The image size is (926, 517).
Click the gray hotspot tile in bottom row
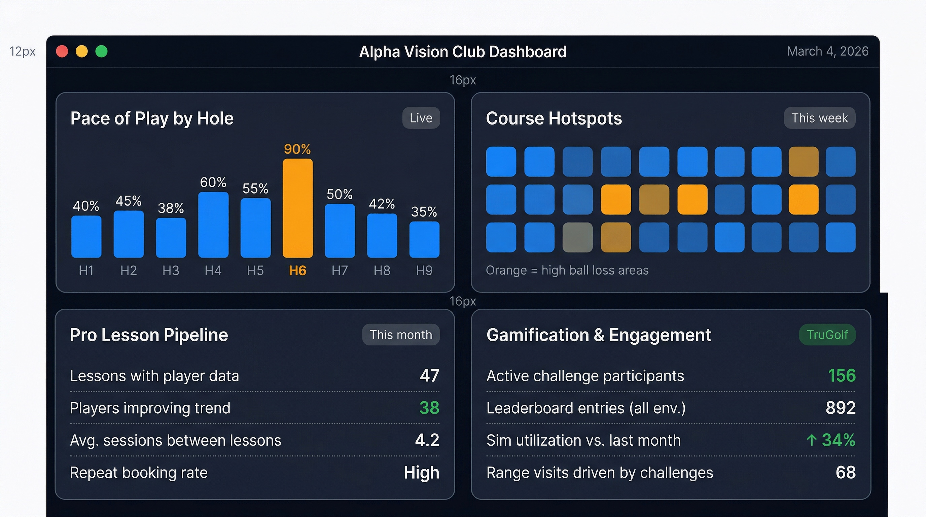pyautogui.click(x=578, y=237)
